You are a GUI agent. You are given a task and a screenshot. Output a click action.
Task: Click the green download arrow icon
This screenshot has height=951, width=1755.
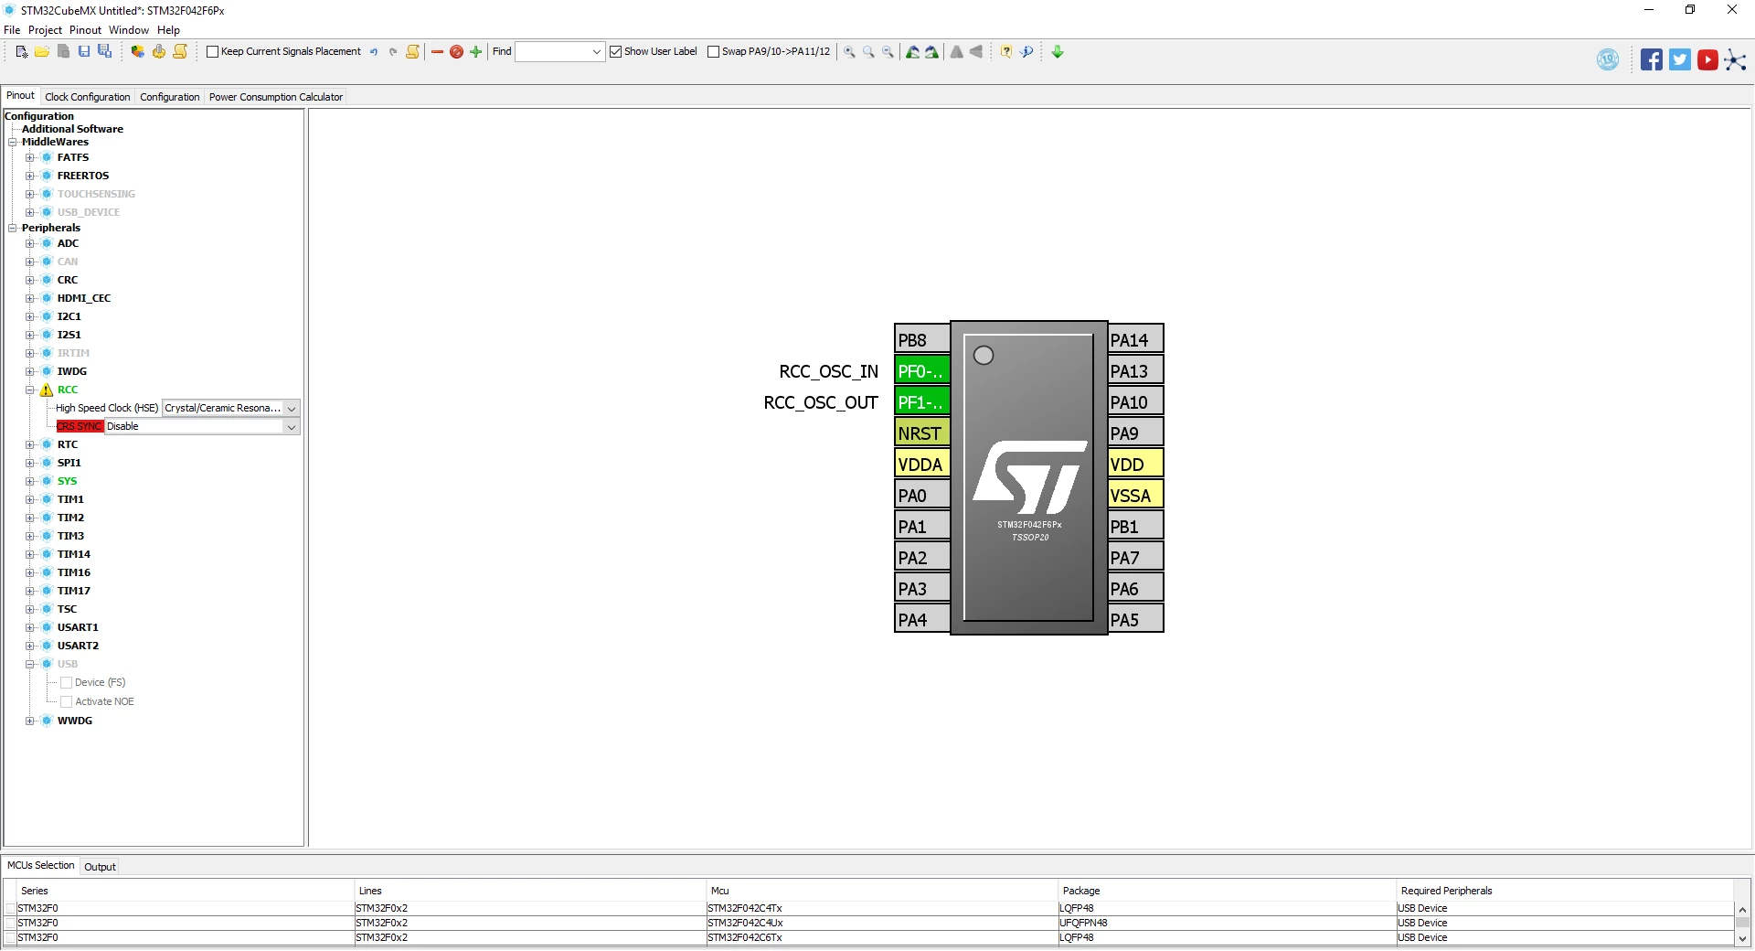tap(1058, 52)
